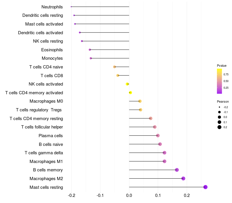Select the Eosinophils data point
Viewport: 232px width, 203px height.
click(90, 50)
